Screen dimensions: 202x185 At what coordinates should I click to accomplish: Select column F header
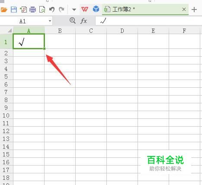click(184, 31)
